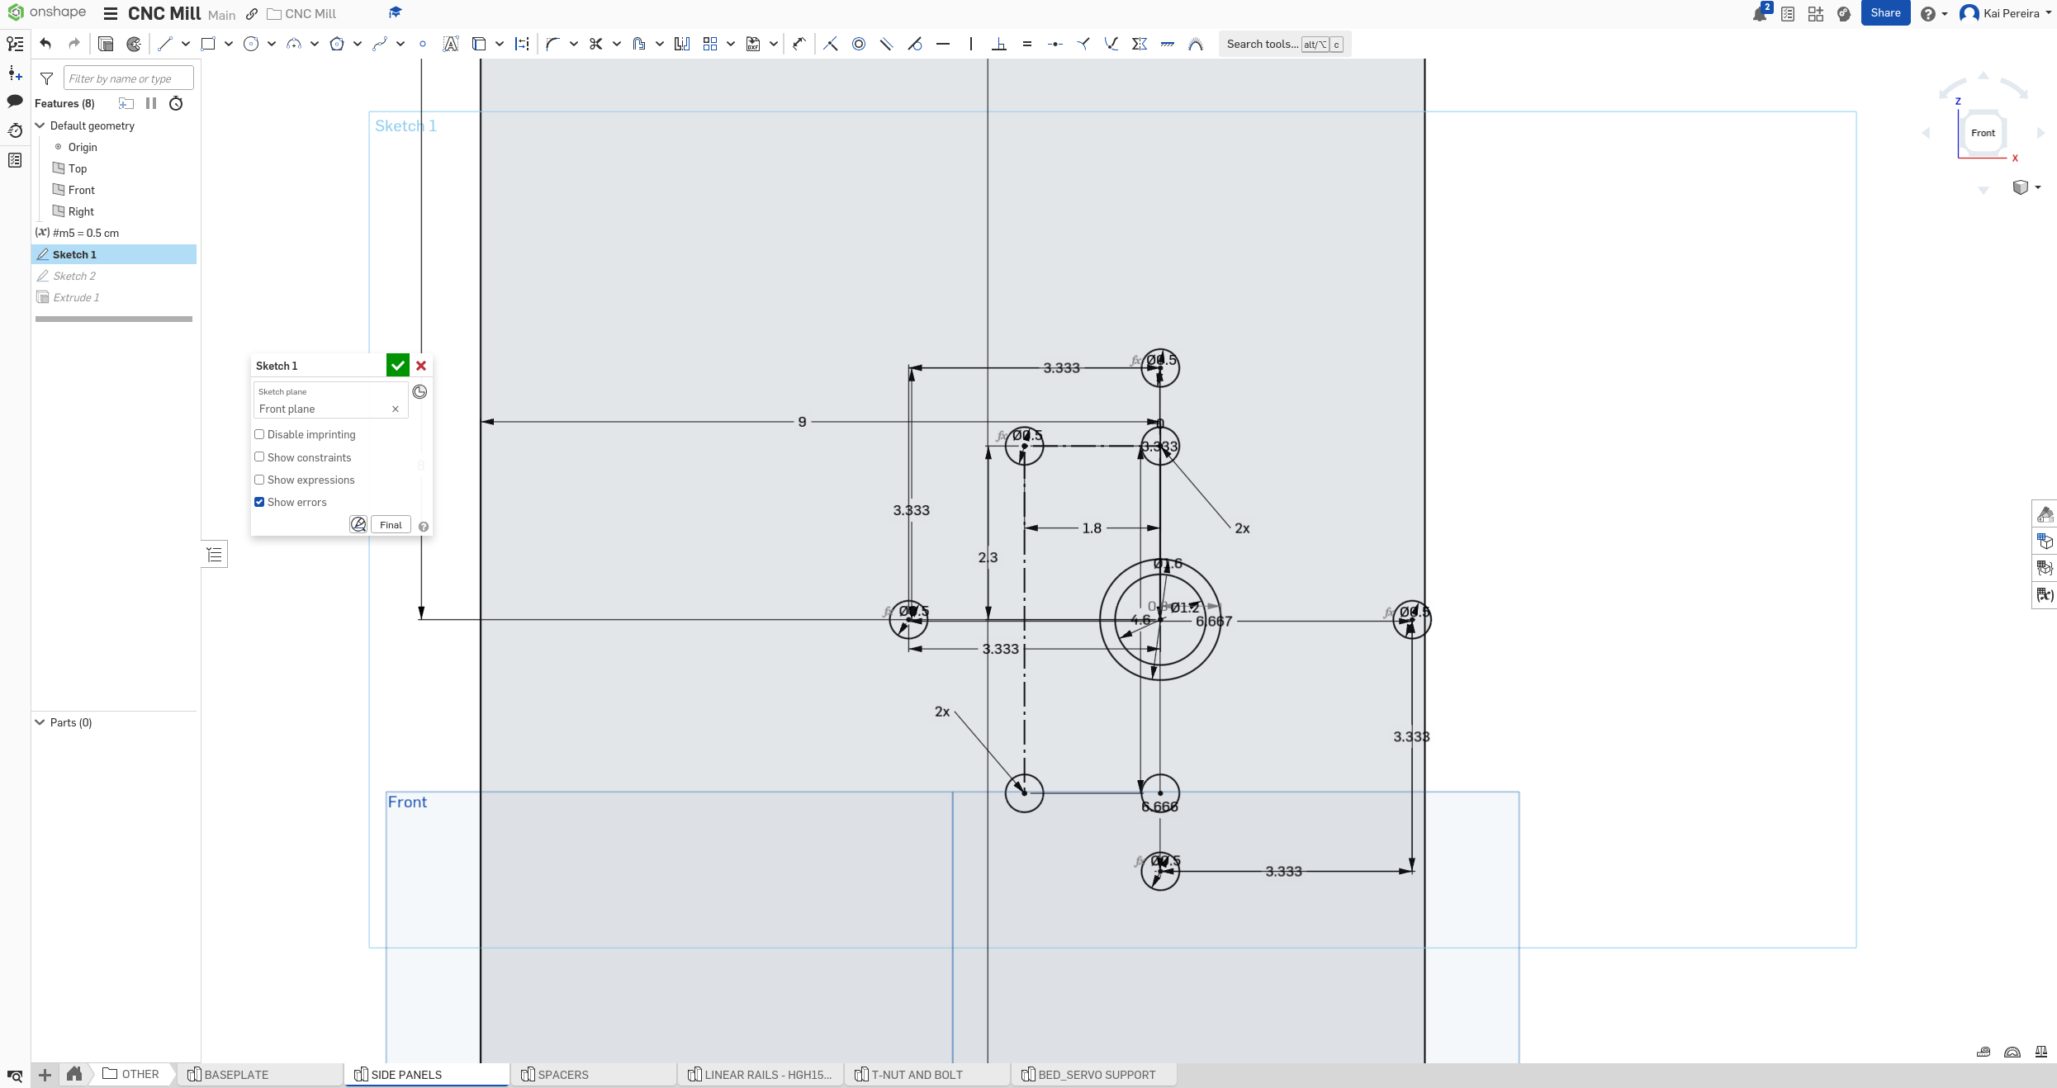Enable the Show constraints option
2057x1088 pixels.
coord(259,457)
